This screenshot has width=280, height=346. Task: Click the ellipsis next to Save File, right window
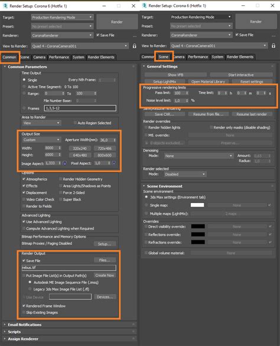274,35
